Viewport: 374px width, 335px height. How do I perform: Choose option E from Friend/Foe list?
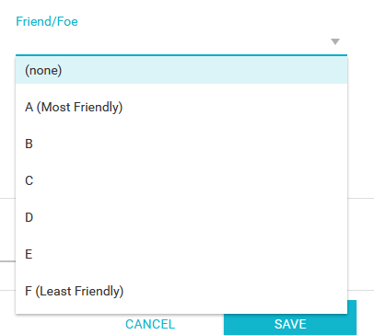click(181, 254)
